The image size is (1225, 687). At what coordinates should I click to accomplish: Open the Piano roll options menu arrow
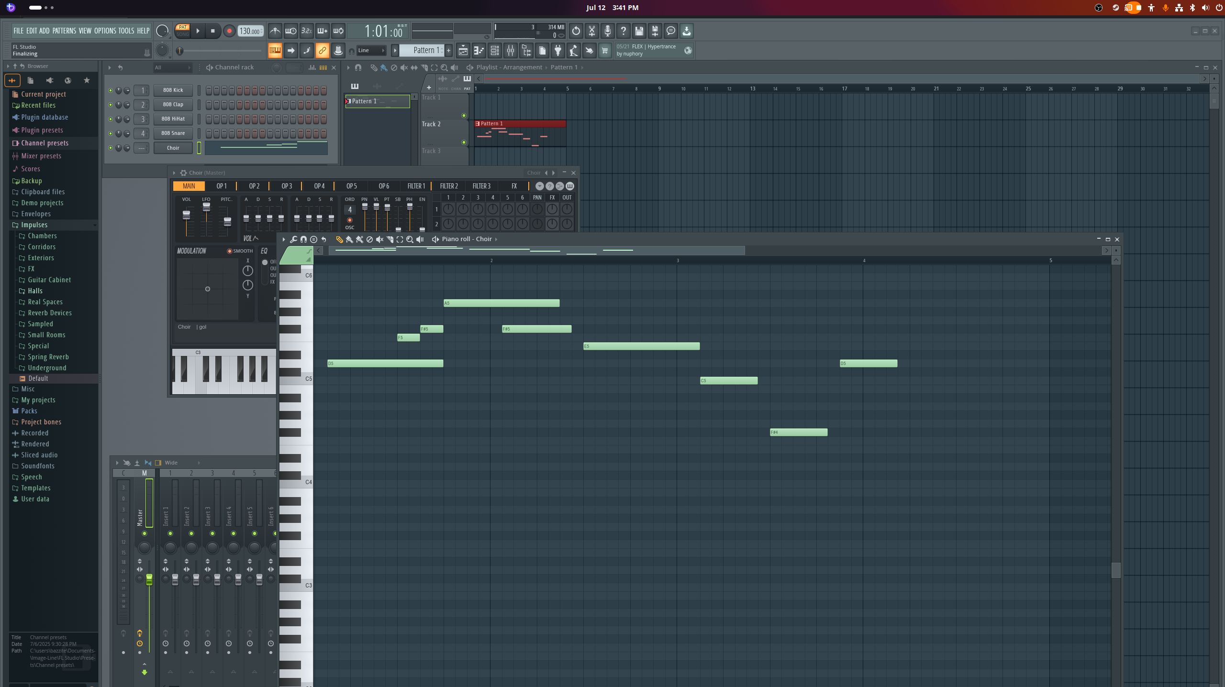284,239
